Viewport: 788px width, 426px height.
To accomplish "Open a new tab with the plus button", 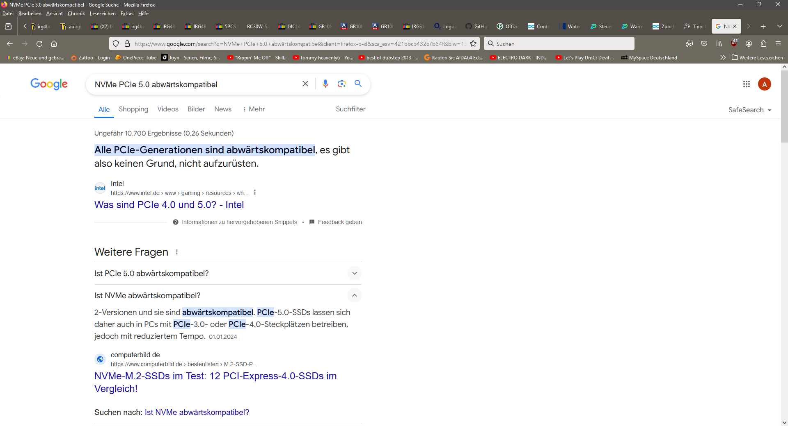I will point(763,26).
